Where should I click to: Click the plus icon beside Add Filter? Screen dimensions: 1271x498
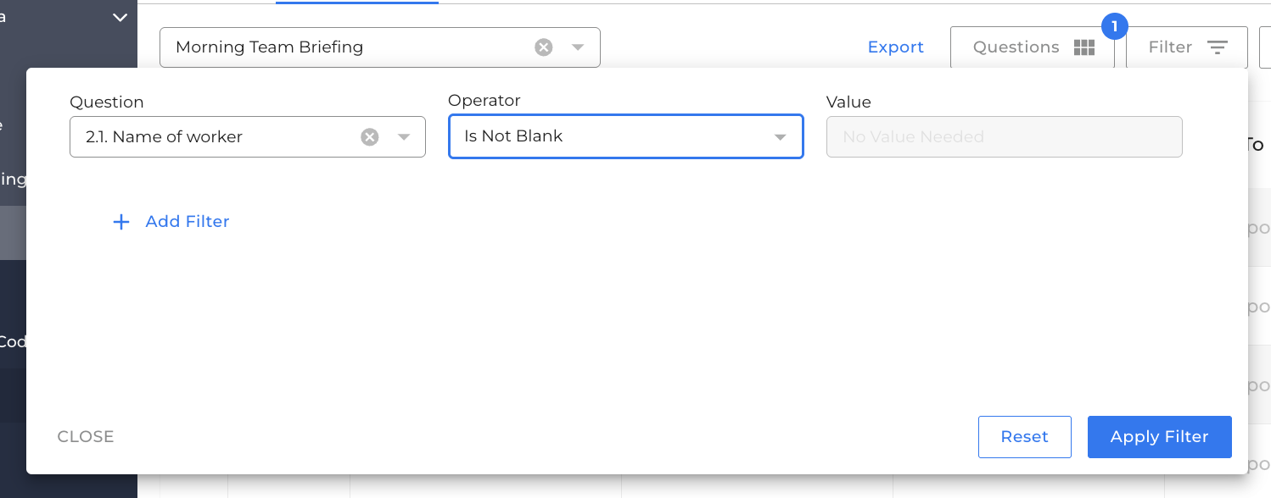coord(121,222)
